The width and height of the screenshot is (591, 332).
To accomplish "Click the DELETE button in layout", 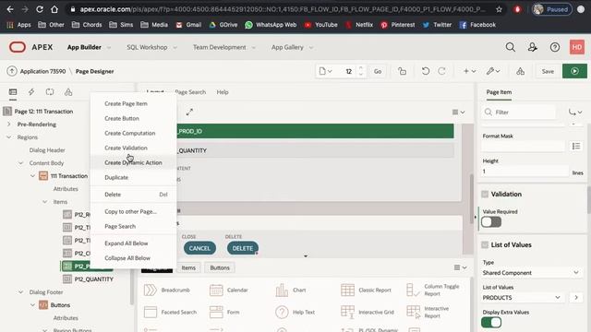I will coord(242,248).
